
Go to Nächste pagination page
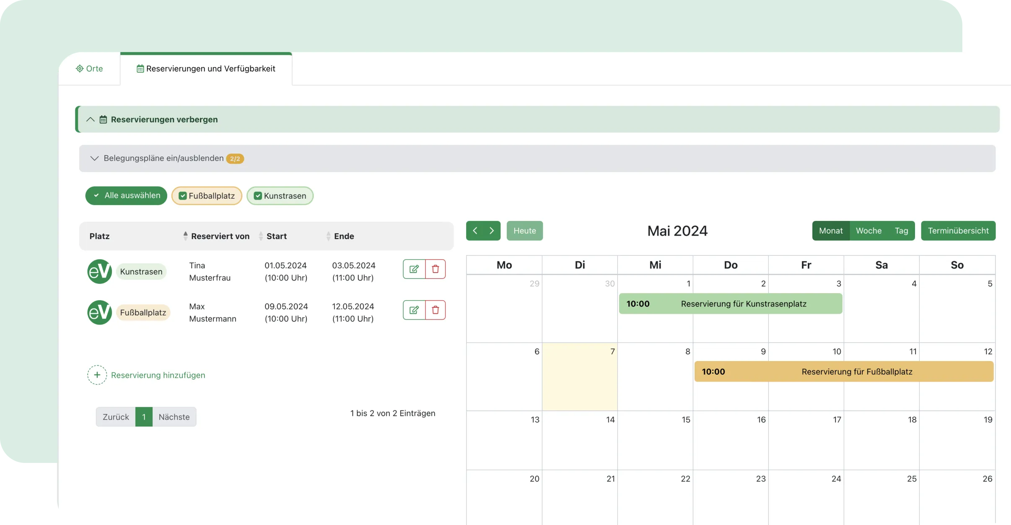pos(174,417)
